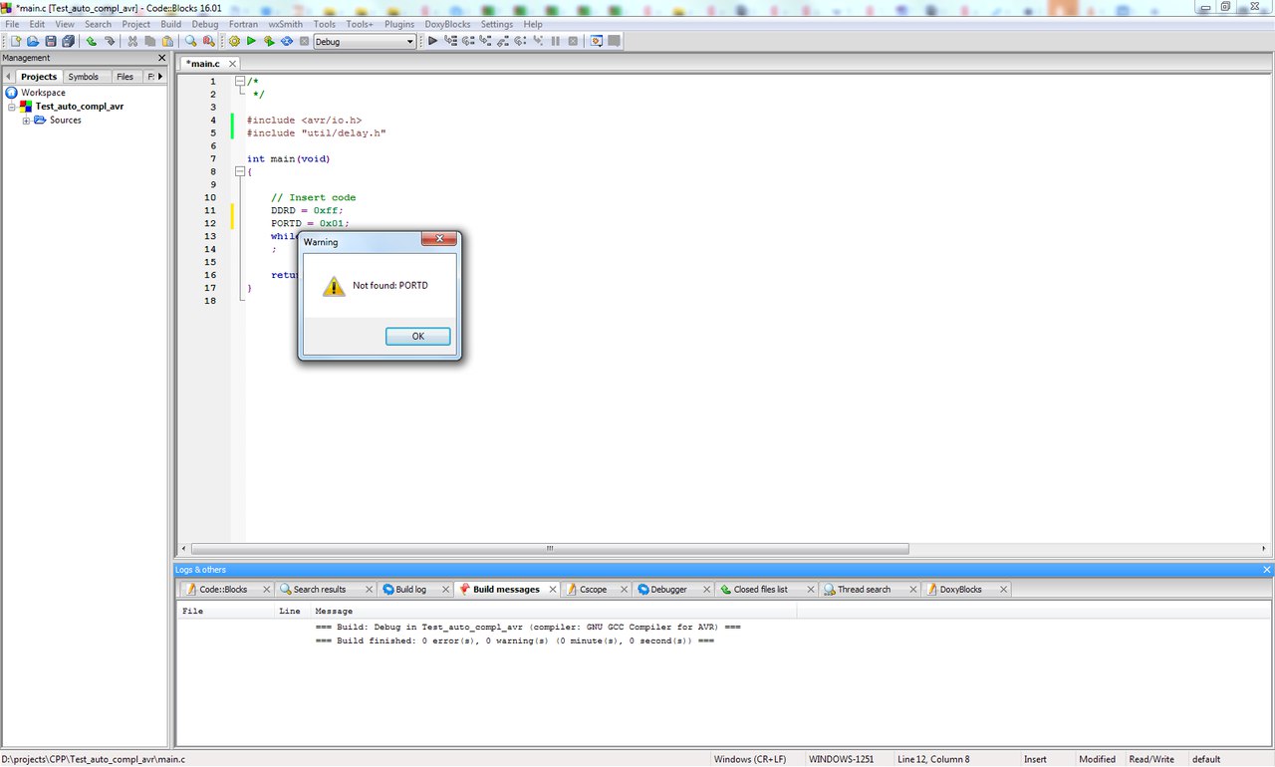Close the Logs & others panel
Viewport: 1275px width, 767px height.
point(1267,570)
